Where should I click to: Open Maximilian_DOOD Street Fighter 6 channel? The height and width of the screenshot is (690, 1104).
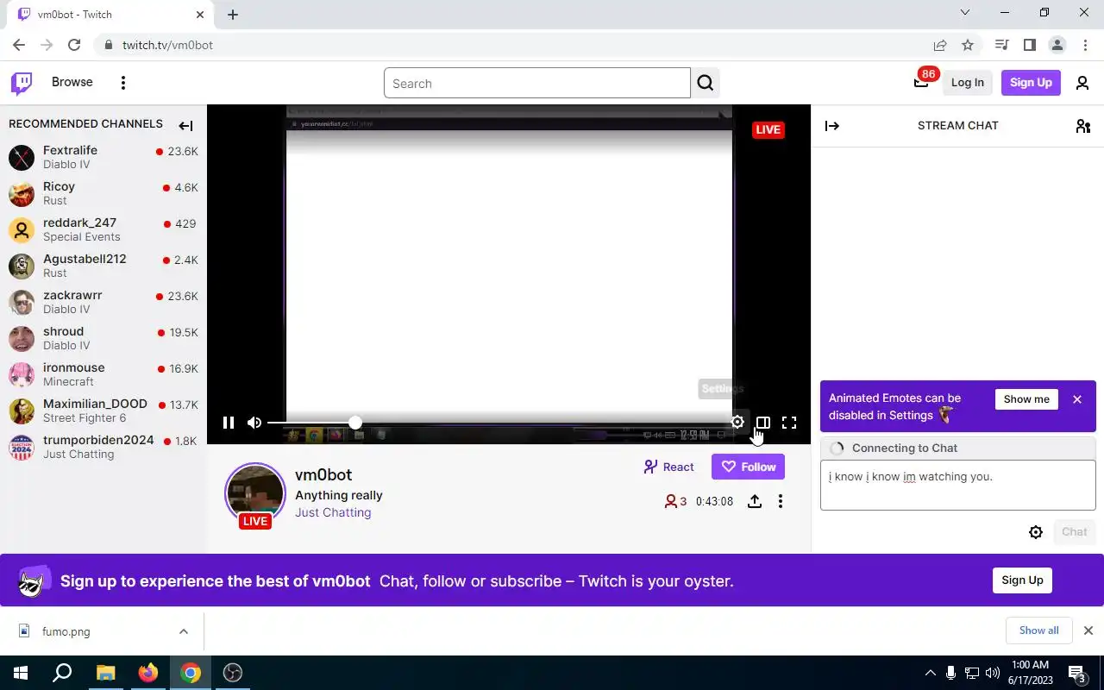click(x=103, y=411)
